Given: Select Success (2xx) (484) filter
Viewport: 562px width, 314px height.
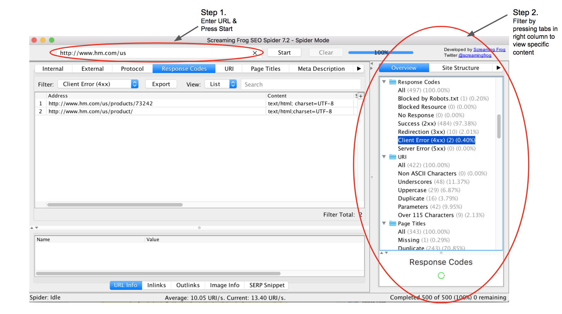Looking at the screenshot, I should (x=437, y=123).
